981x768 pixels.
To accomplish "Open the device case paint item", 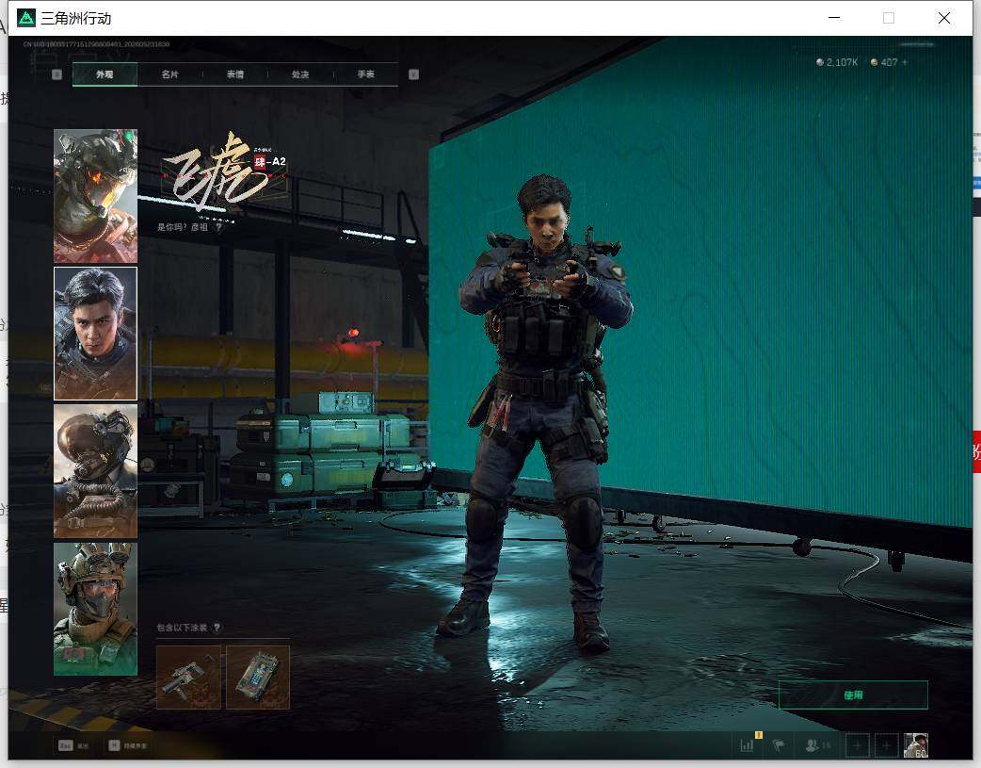I will pyautogui.click(x=258, y=678).
